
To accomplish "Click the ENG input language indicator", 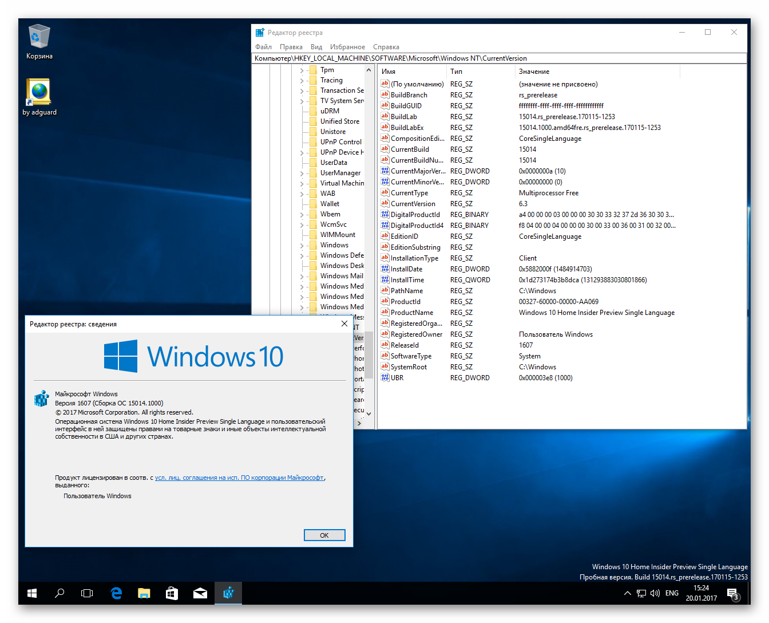I will tap(672, 593).
